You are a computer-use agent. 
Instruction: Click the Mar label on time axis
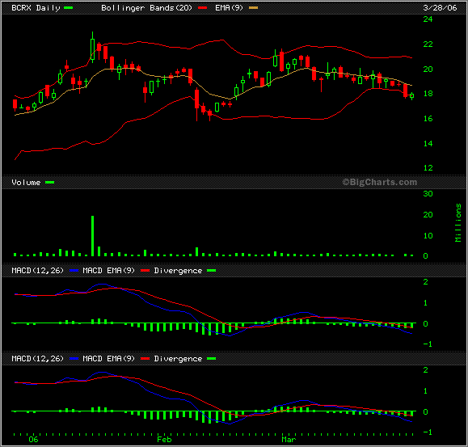(289, 440)
